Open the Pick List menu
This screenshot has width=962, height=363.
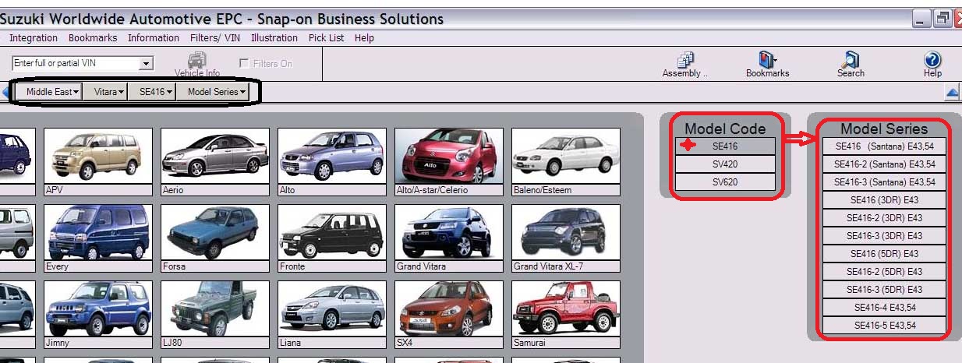326,37
